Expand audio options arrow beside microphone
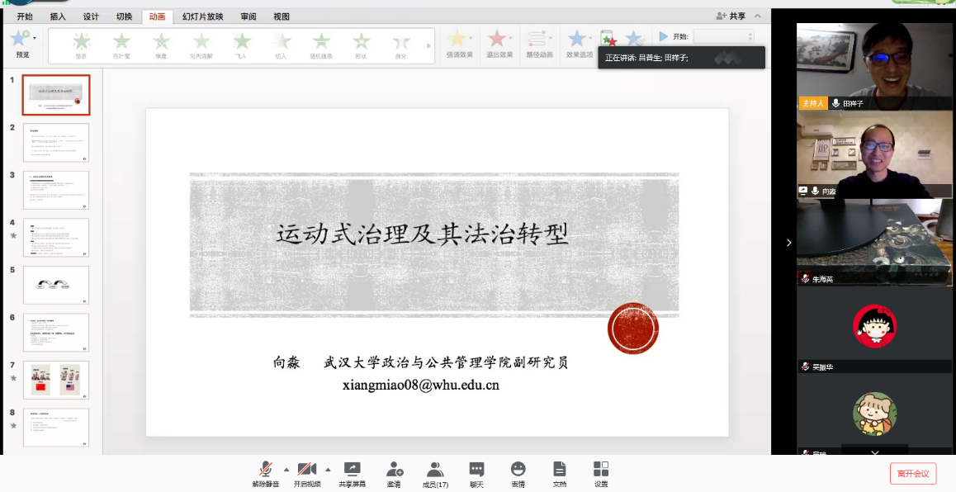956x492 pixels. [286, 469]
